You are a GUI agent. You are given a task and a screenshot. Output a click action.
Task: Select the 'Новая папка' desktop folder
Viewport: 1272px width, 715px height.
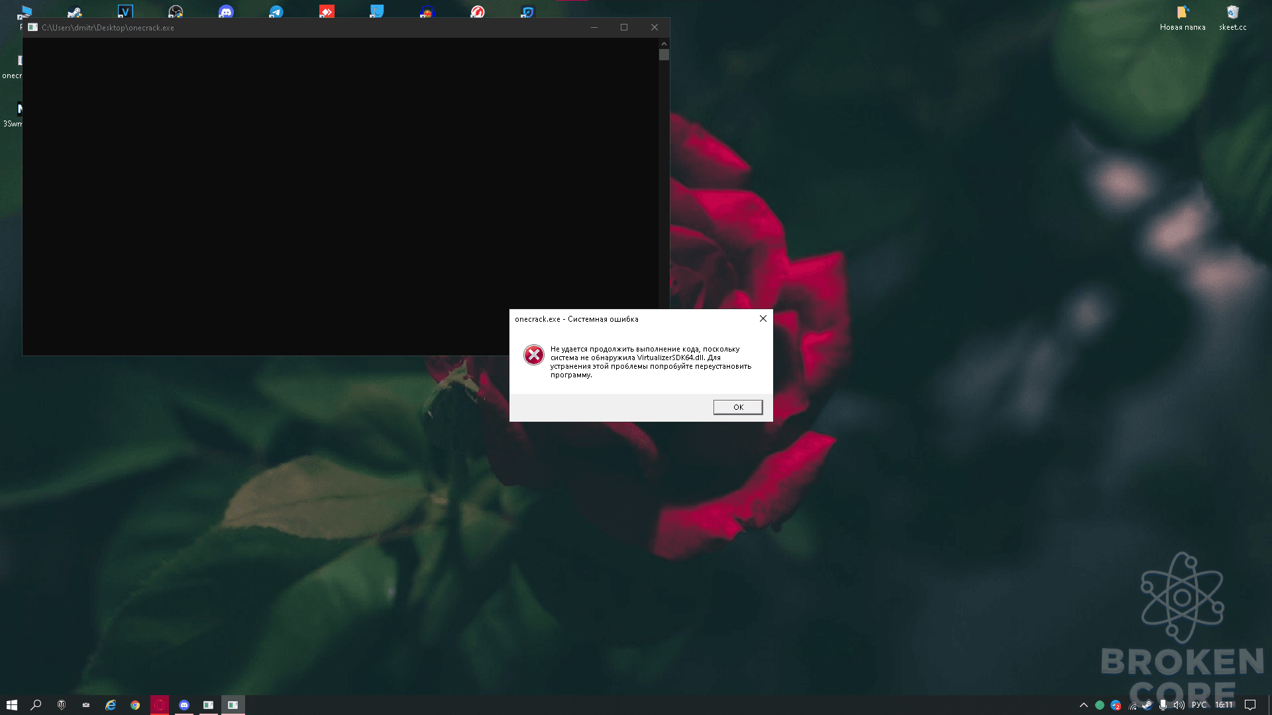pos(1183,18)
